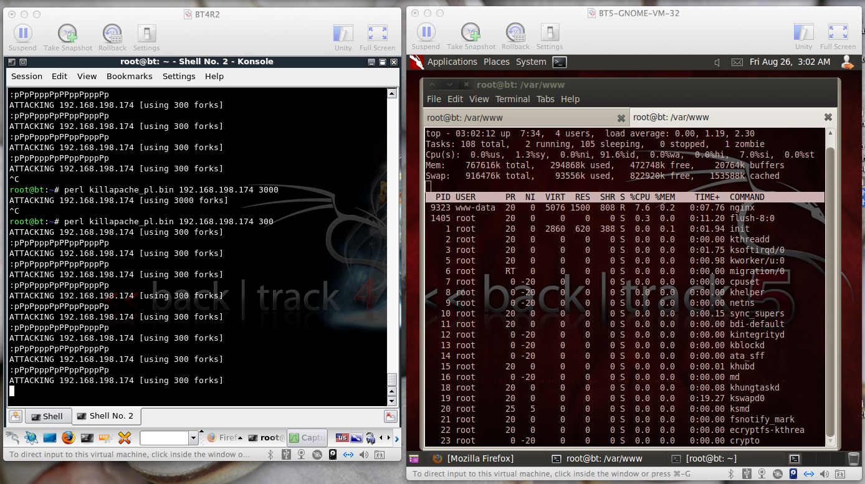Click the mail envelope icon in BT5 panel

pos(737,62)
